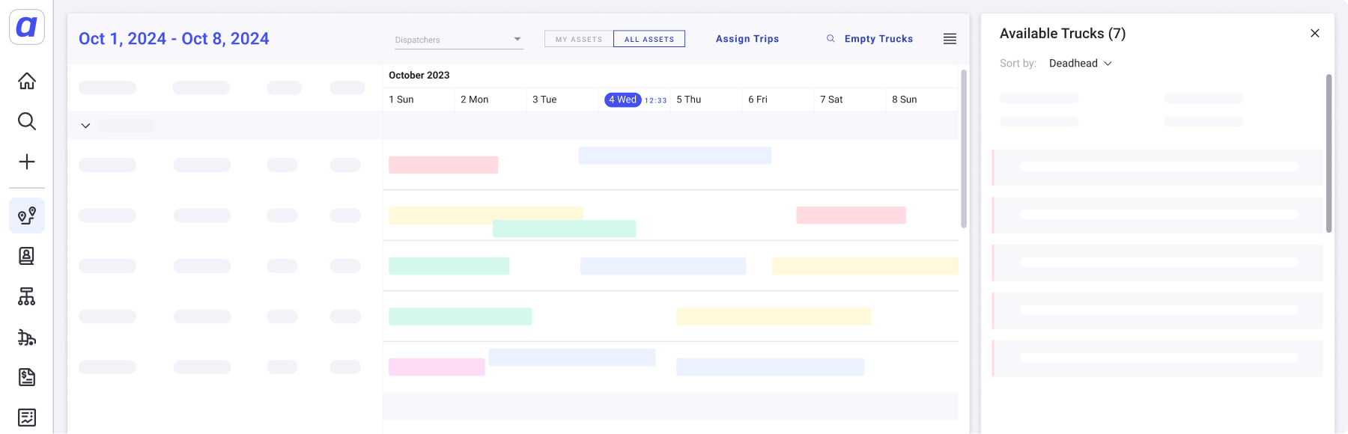Select the 4 Wed current day marker
1348x434 pixels.
point(623,100)
